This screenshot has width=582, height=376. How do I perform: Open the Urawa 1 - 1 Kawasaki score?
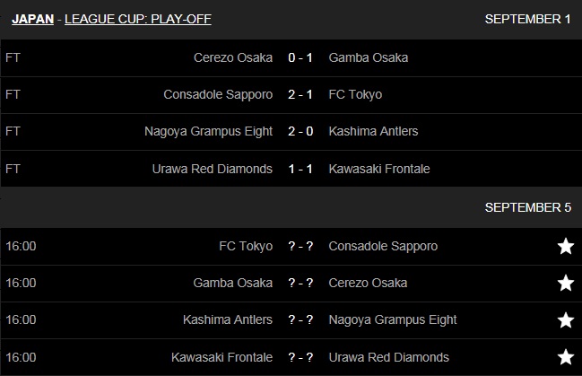300,168
